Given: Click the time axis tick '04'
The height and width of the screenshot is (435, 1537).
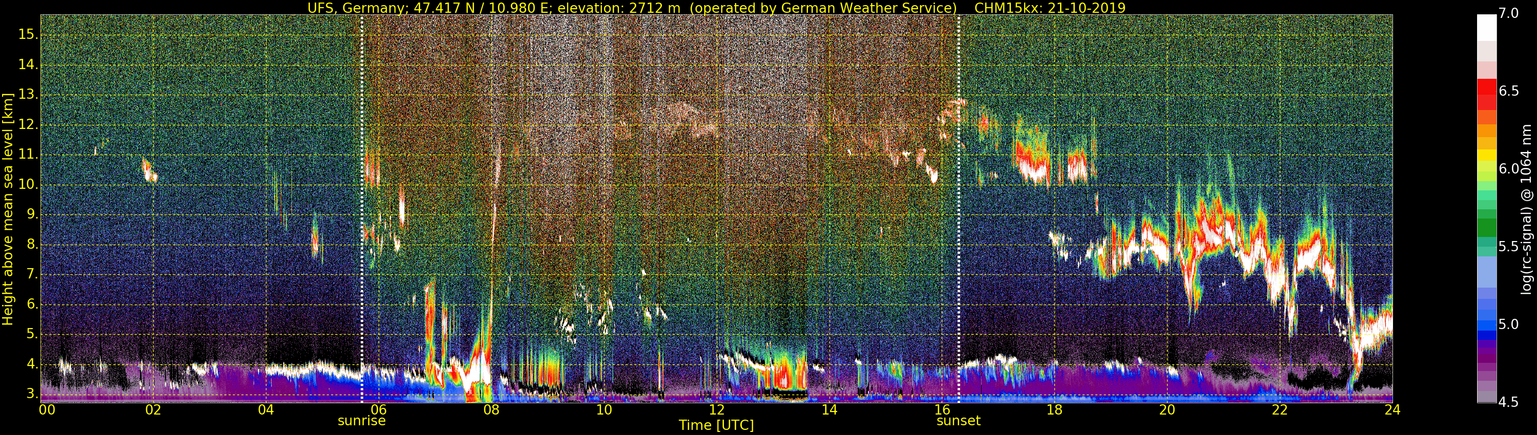Looking at the screenshot, I should pos(266,410).
